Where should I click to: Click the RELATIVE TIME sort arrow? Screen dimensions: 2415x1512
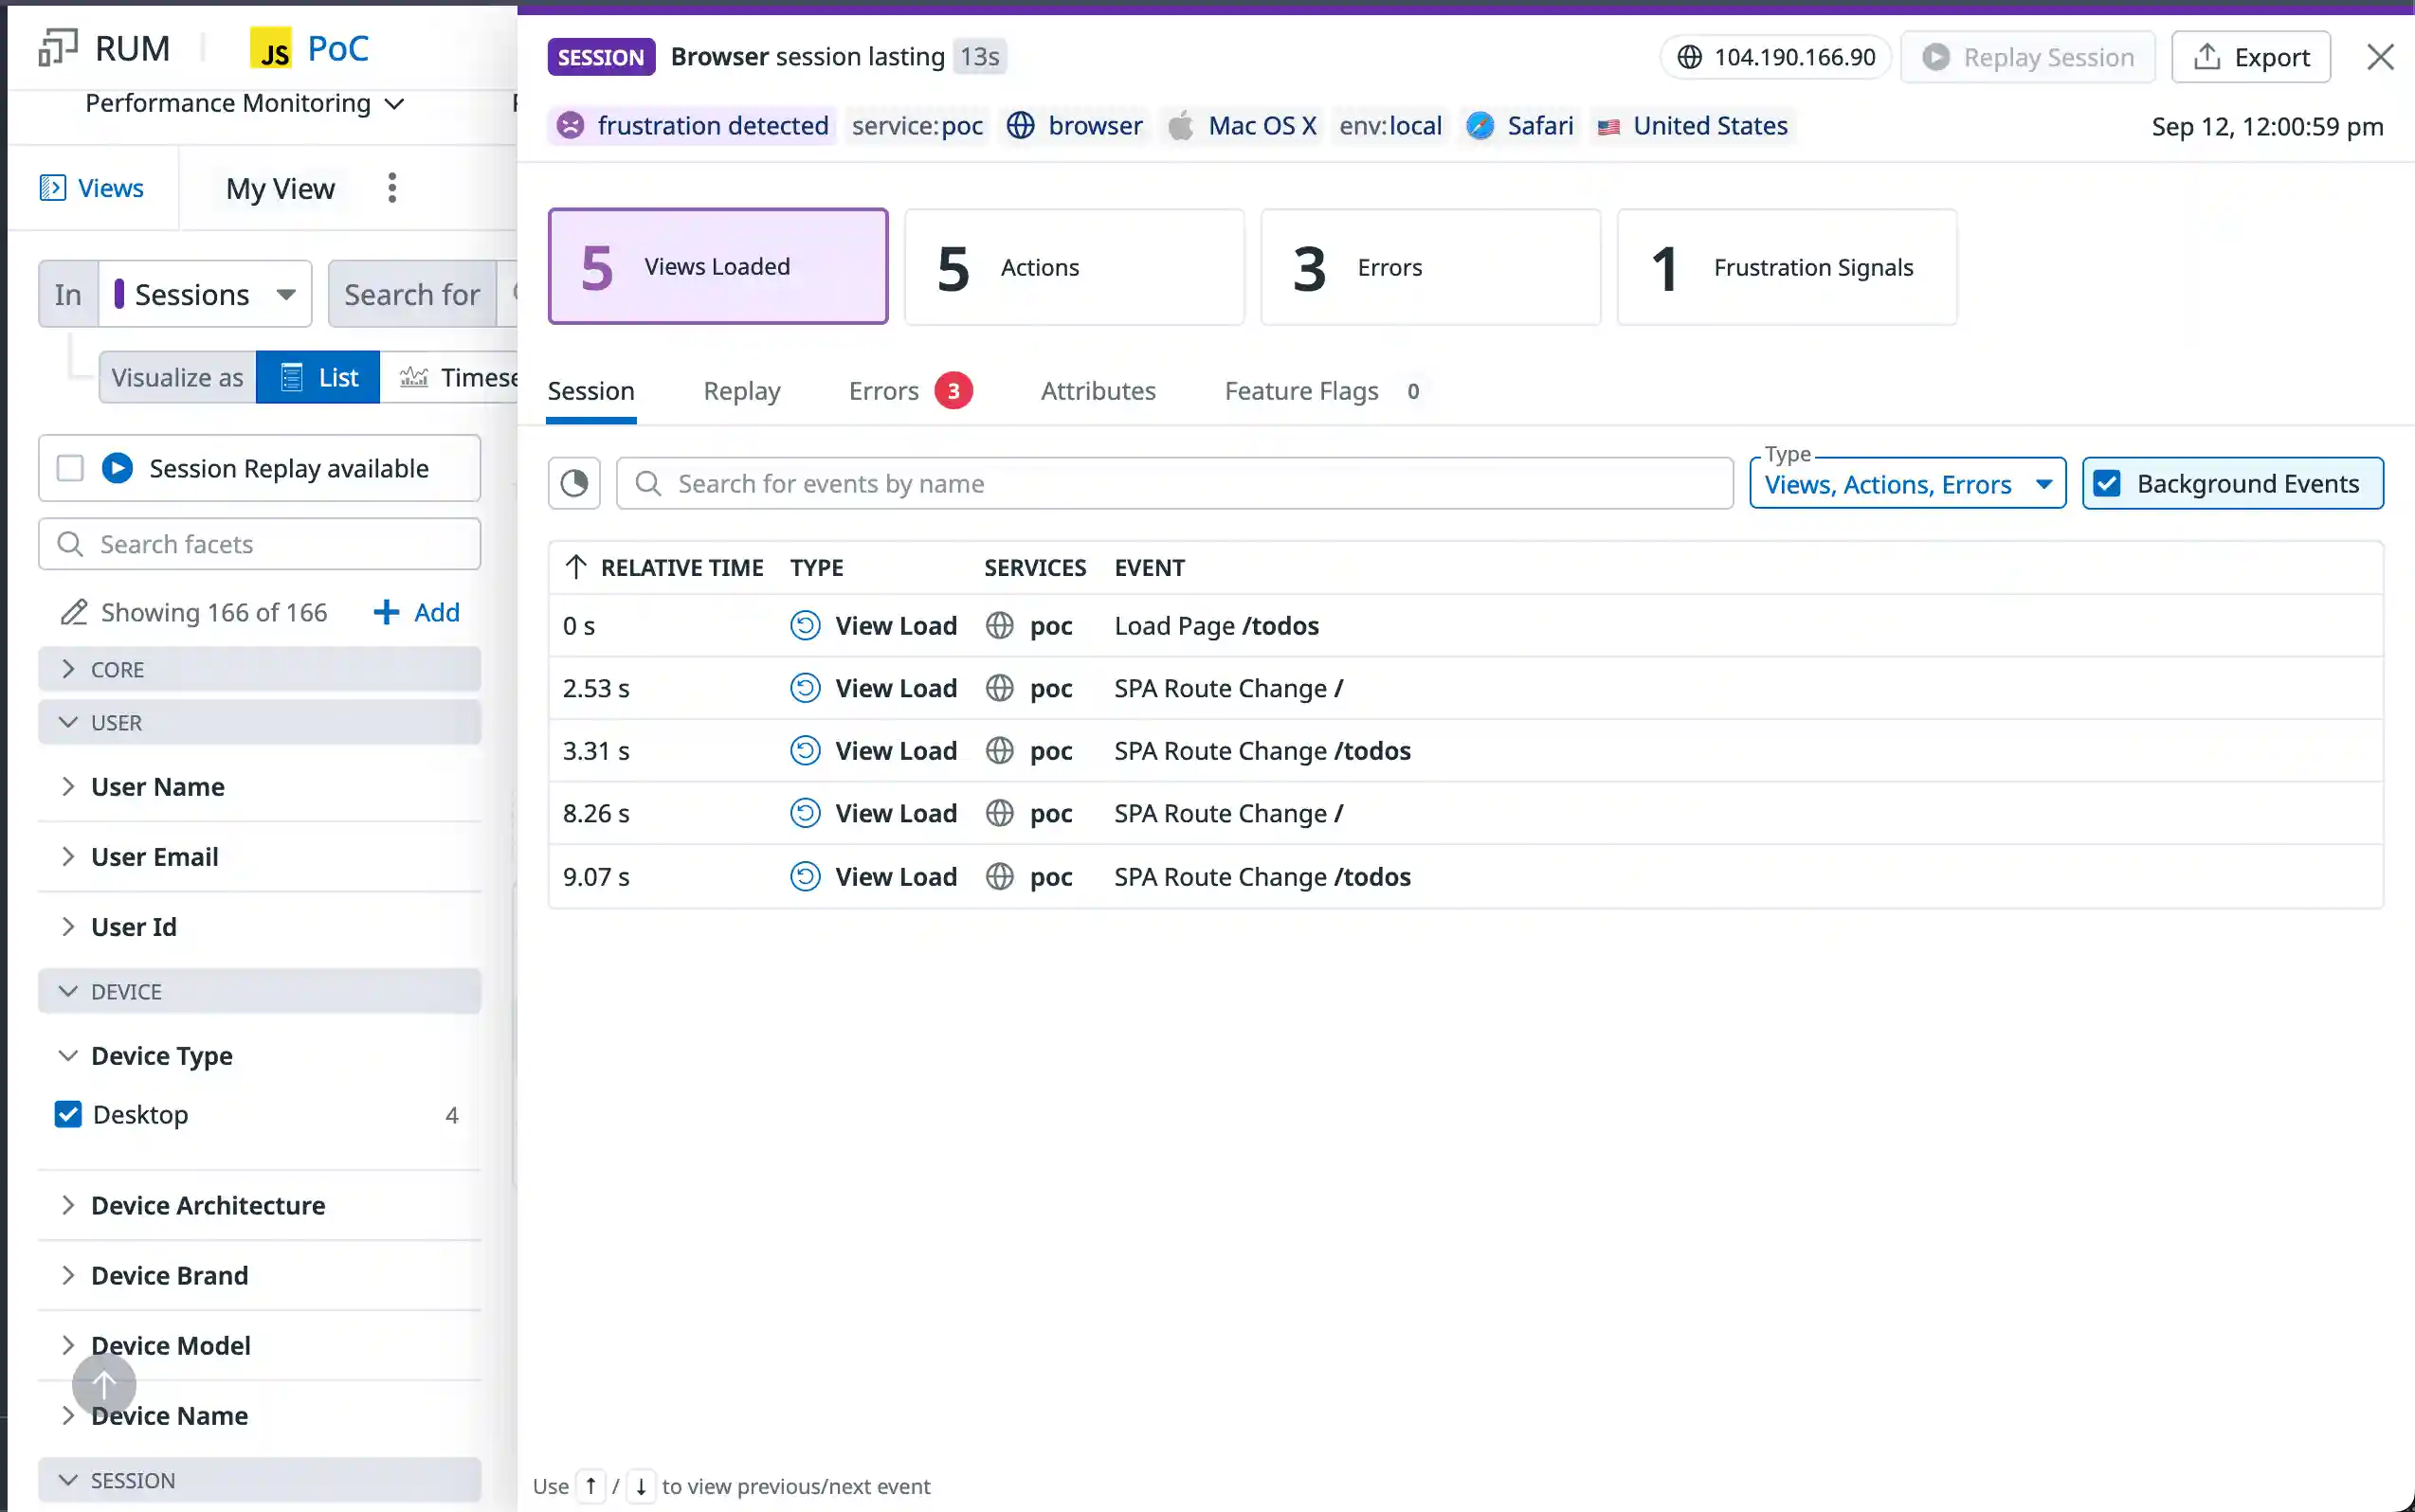(575, 568)
